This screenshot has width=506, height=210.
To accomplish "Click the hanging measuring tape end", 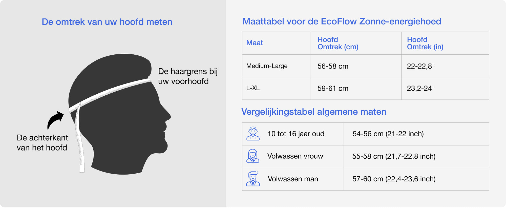I will point(81,152).
